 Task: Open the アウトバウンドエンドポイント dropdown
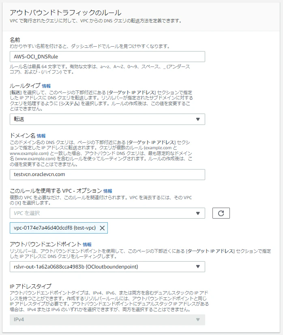[x=107, y=266]
